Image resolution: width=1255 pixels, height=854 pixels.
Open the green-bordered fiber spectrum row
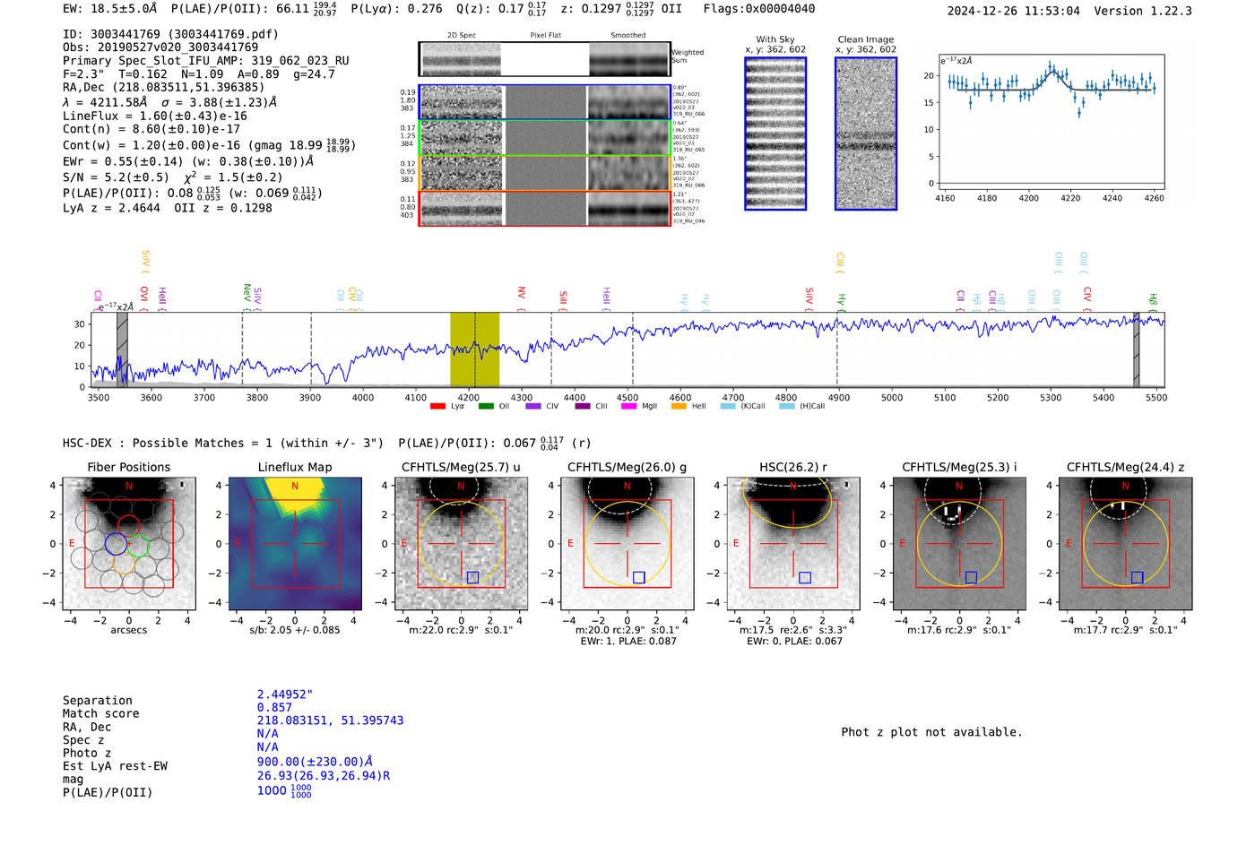tap(544, 138)
